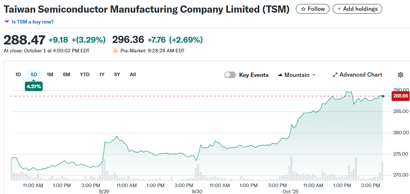Click the Advanced Chart expand icon
The height and width of the screenshot is (194, 410).
(335, 75)
